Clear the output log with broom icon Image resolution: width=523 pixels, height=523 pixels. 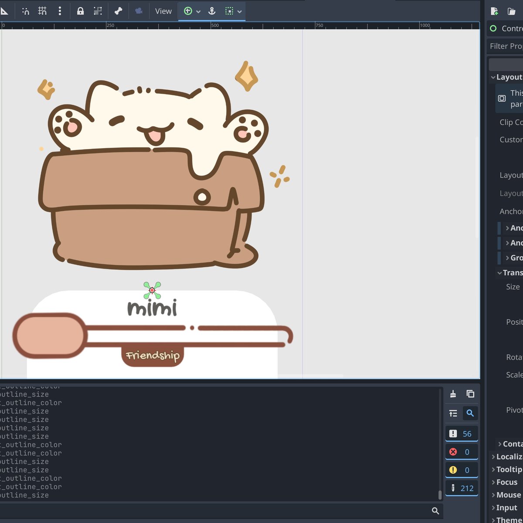(453, 394)
